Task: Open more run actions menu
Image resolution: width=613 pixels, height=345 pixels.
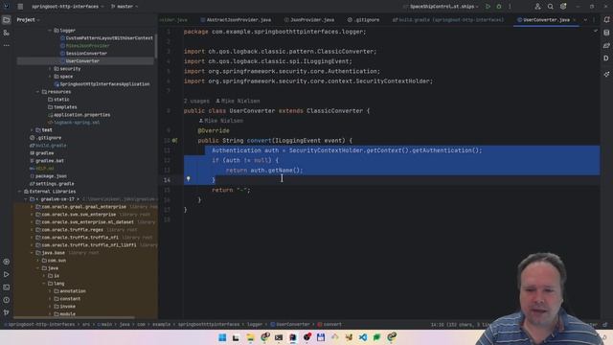Action: (510, 7)
